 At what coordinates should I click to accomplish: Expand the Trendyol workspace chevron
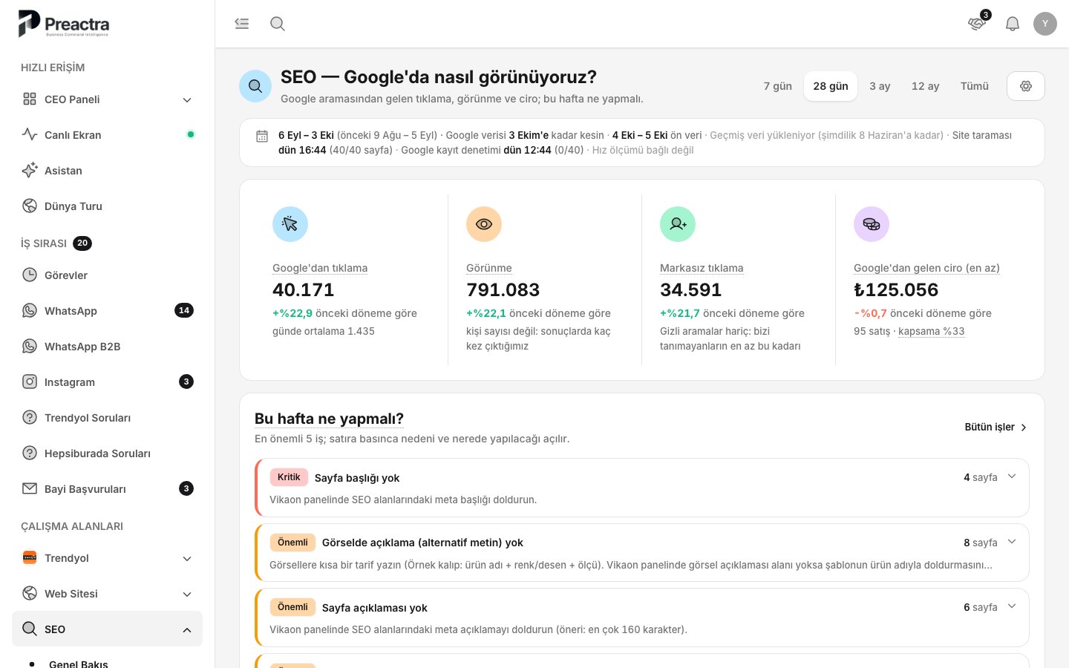coord(187,559)
